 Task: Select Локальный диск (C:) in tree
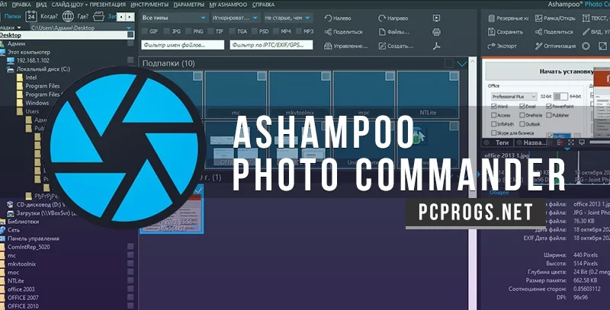[x=43, y=69]
